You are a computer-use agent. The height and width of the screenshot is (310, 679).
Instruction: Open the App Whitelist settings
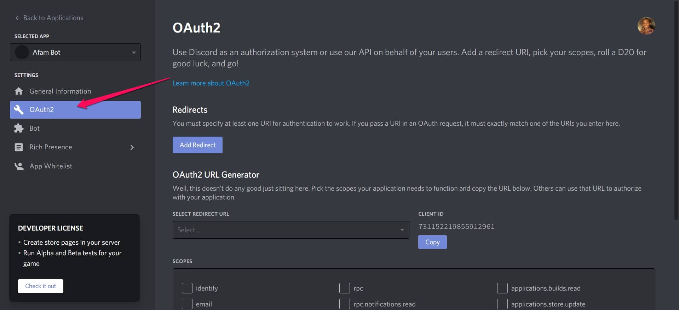[75, 166]
